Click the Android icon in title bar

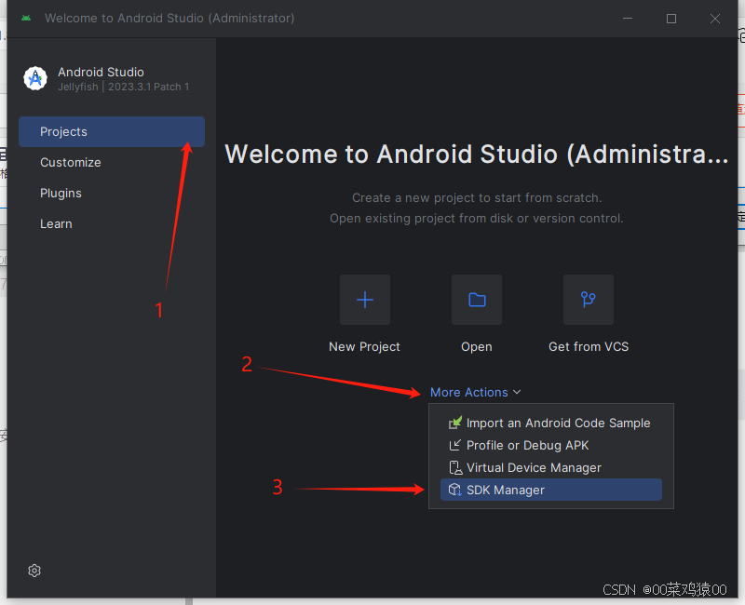coord(26,18)
